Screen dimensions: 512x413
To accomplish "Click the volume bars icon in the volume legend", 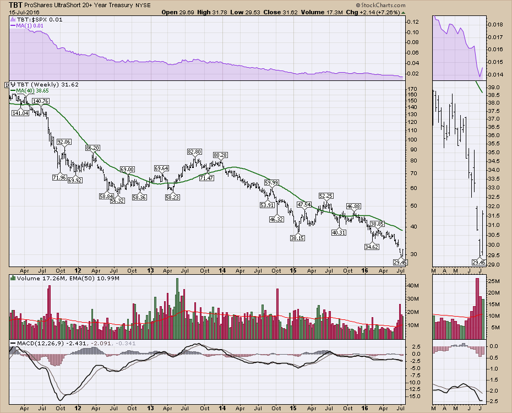I will (x=13, y=278).
